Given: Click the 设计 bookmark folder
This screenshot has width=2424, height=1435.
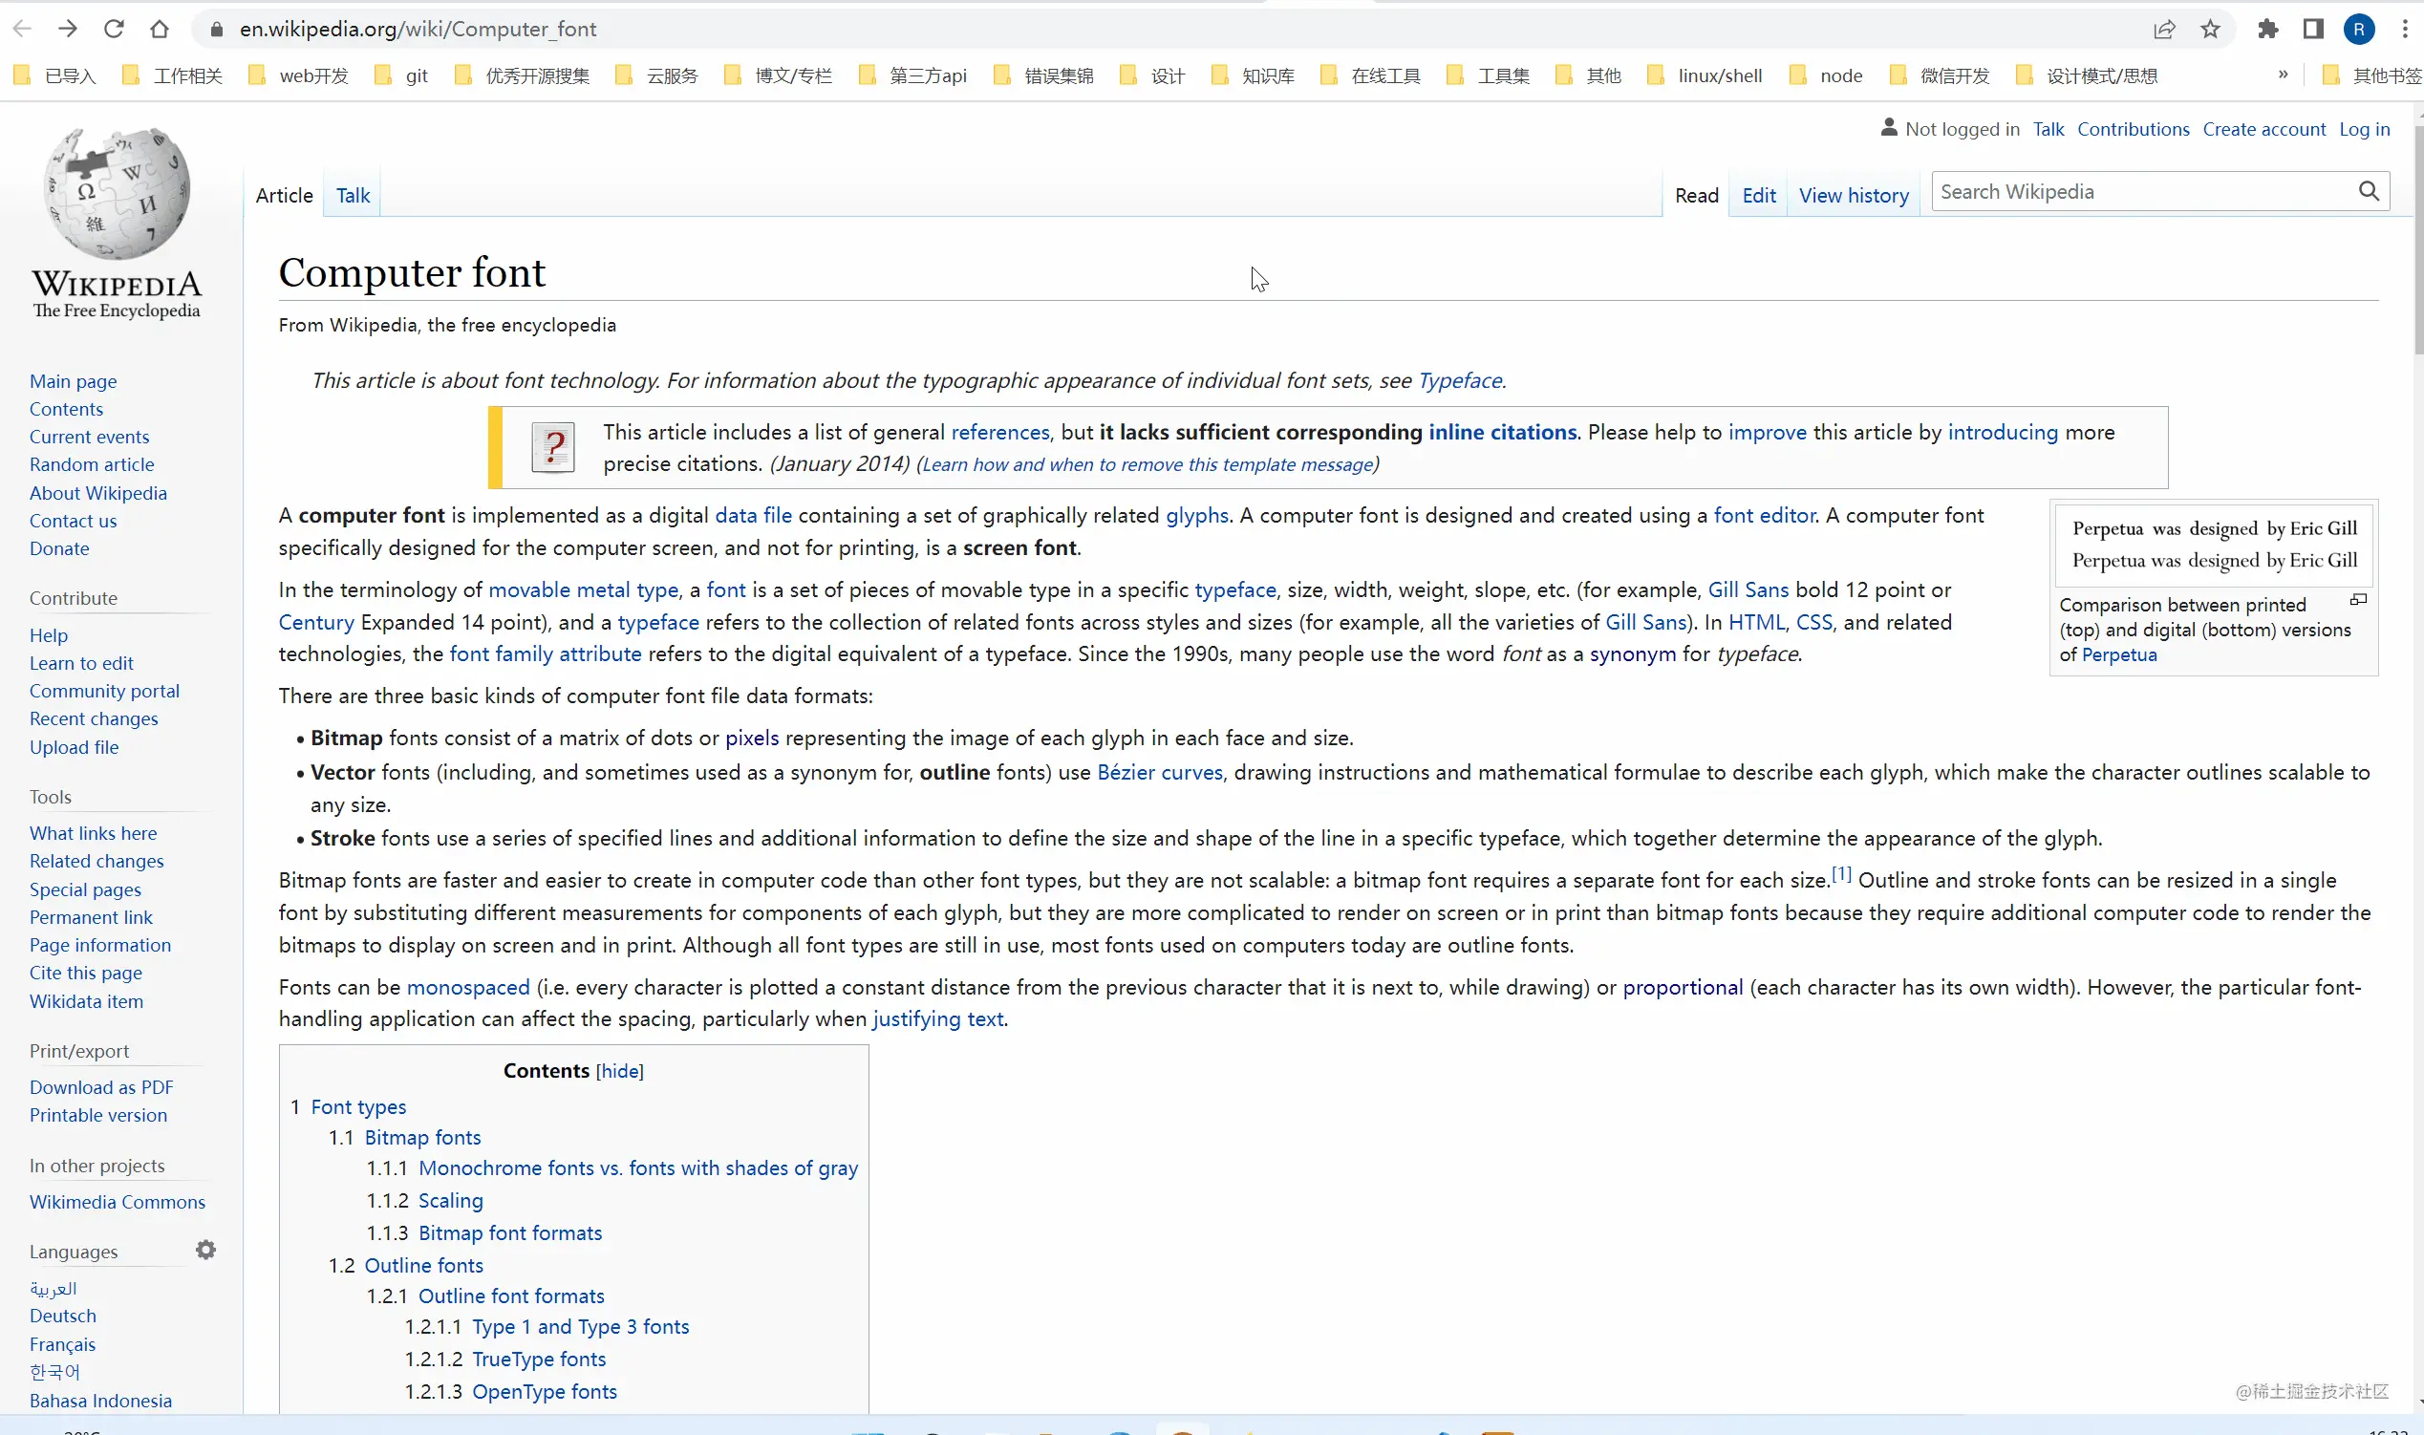Looking at the screenshot, I should 1152,75.
